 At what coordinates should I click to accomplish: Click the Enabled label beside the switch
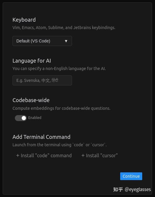coord(35,118)
